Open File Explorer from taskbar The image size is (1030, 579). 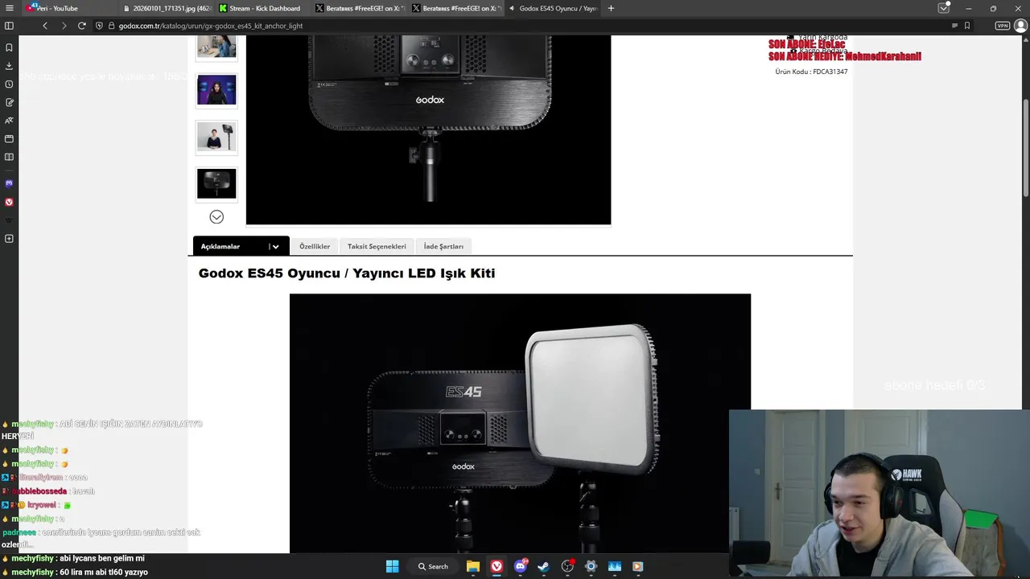pyautogui.click(x=473, y=566)
